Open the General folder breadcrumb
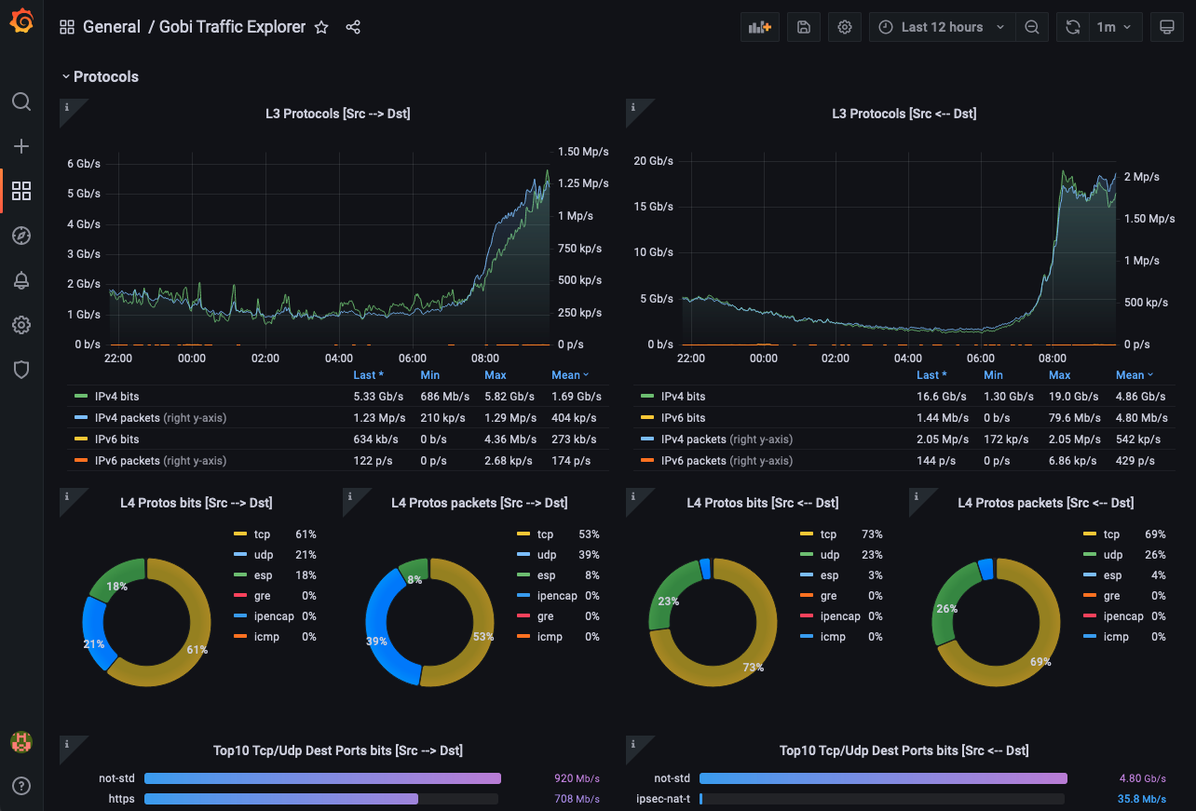The height and width of the screenshot is (811, 1196). (112, 27)
